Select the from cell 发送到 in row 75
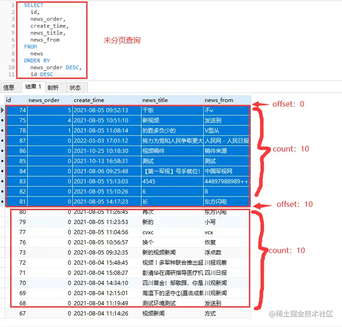 [227, 121]
